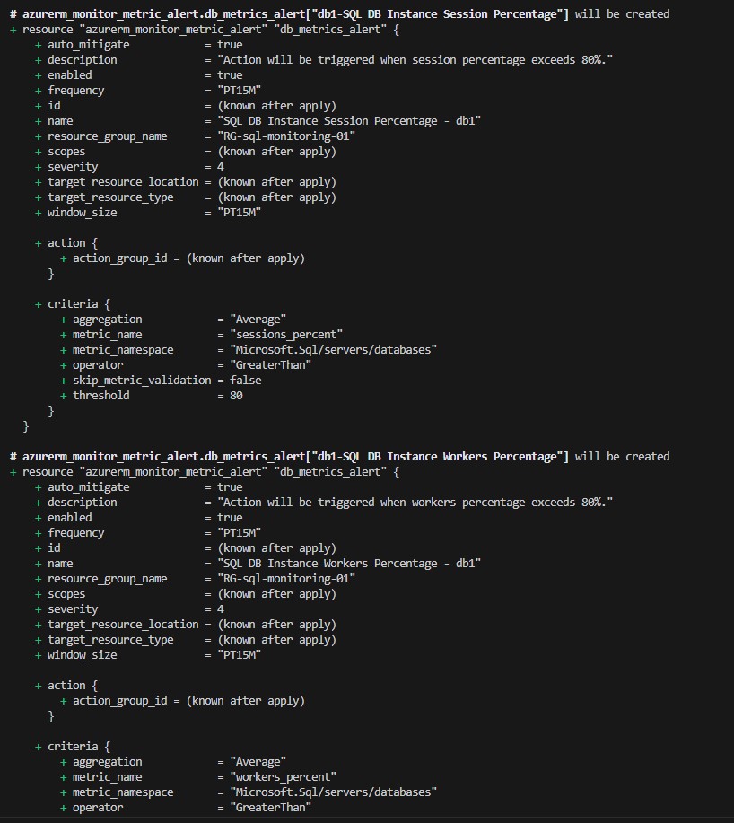Click first "Microsoft.Sql/servers/databases" namespace value
734x823 pixels.
(x=334, y=349)
